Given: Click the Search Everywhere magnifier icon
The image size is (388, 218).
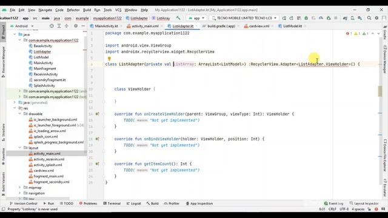Looking at the screenshot, I should [x=369, y=18].
